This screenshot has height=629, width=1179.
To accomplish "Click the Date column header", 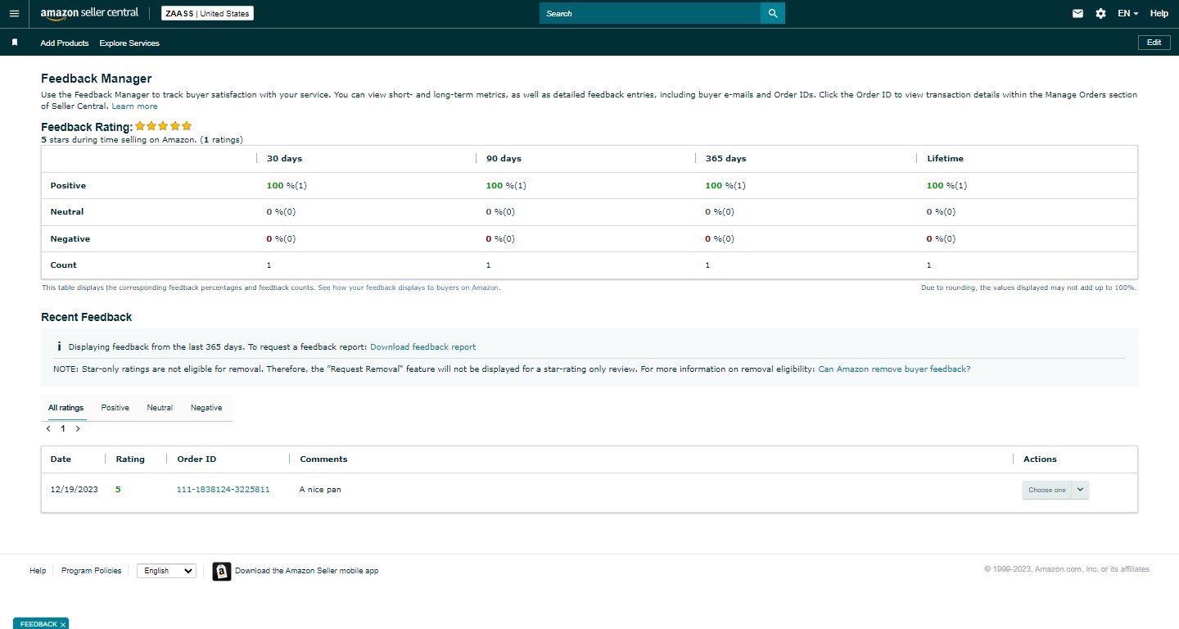I will [x=61, y=459].
